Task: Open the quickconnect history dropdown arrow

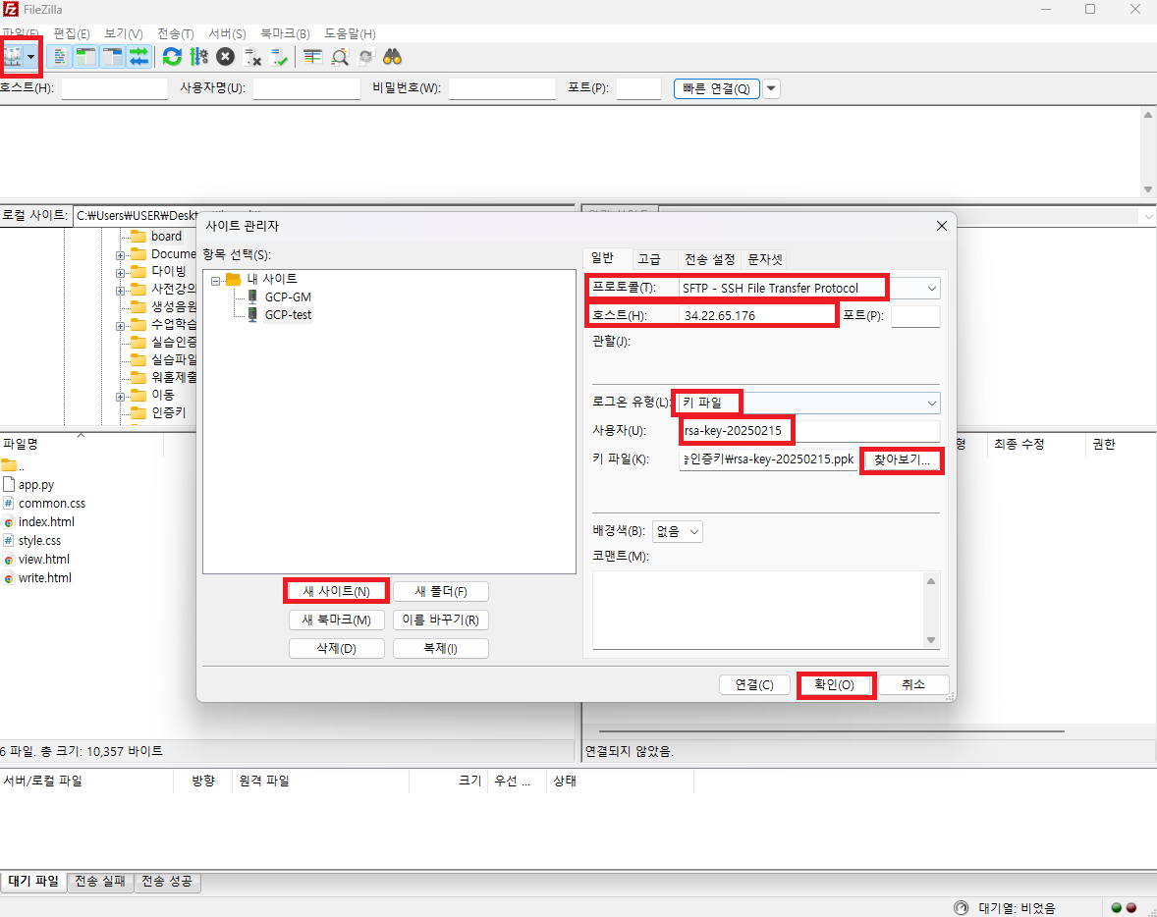Action: [x=771, y=88]
